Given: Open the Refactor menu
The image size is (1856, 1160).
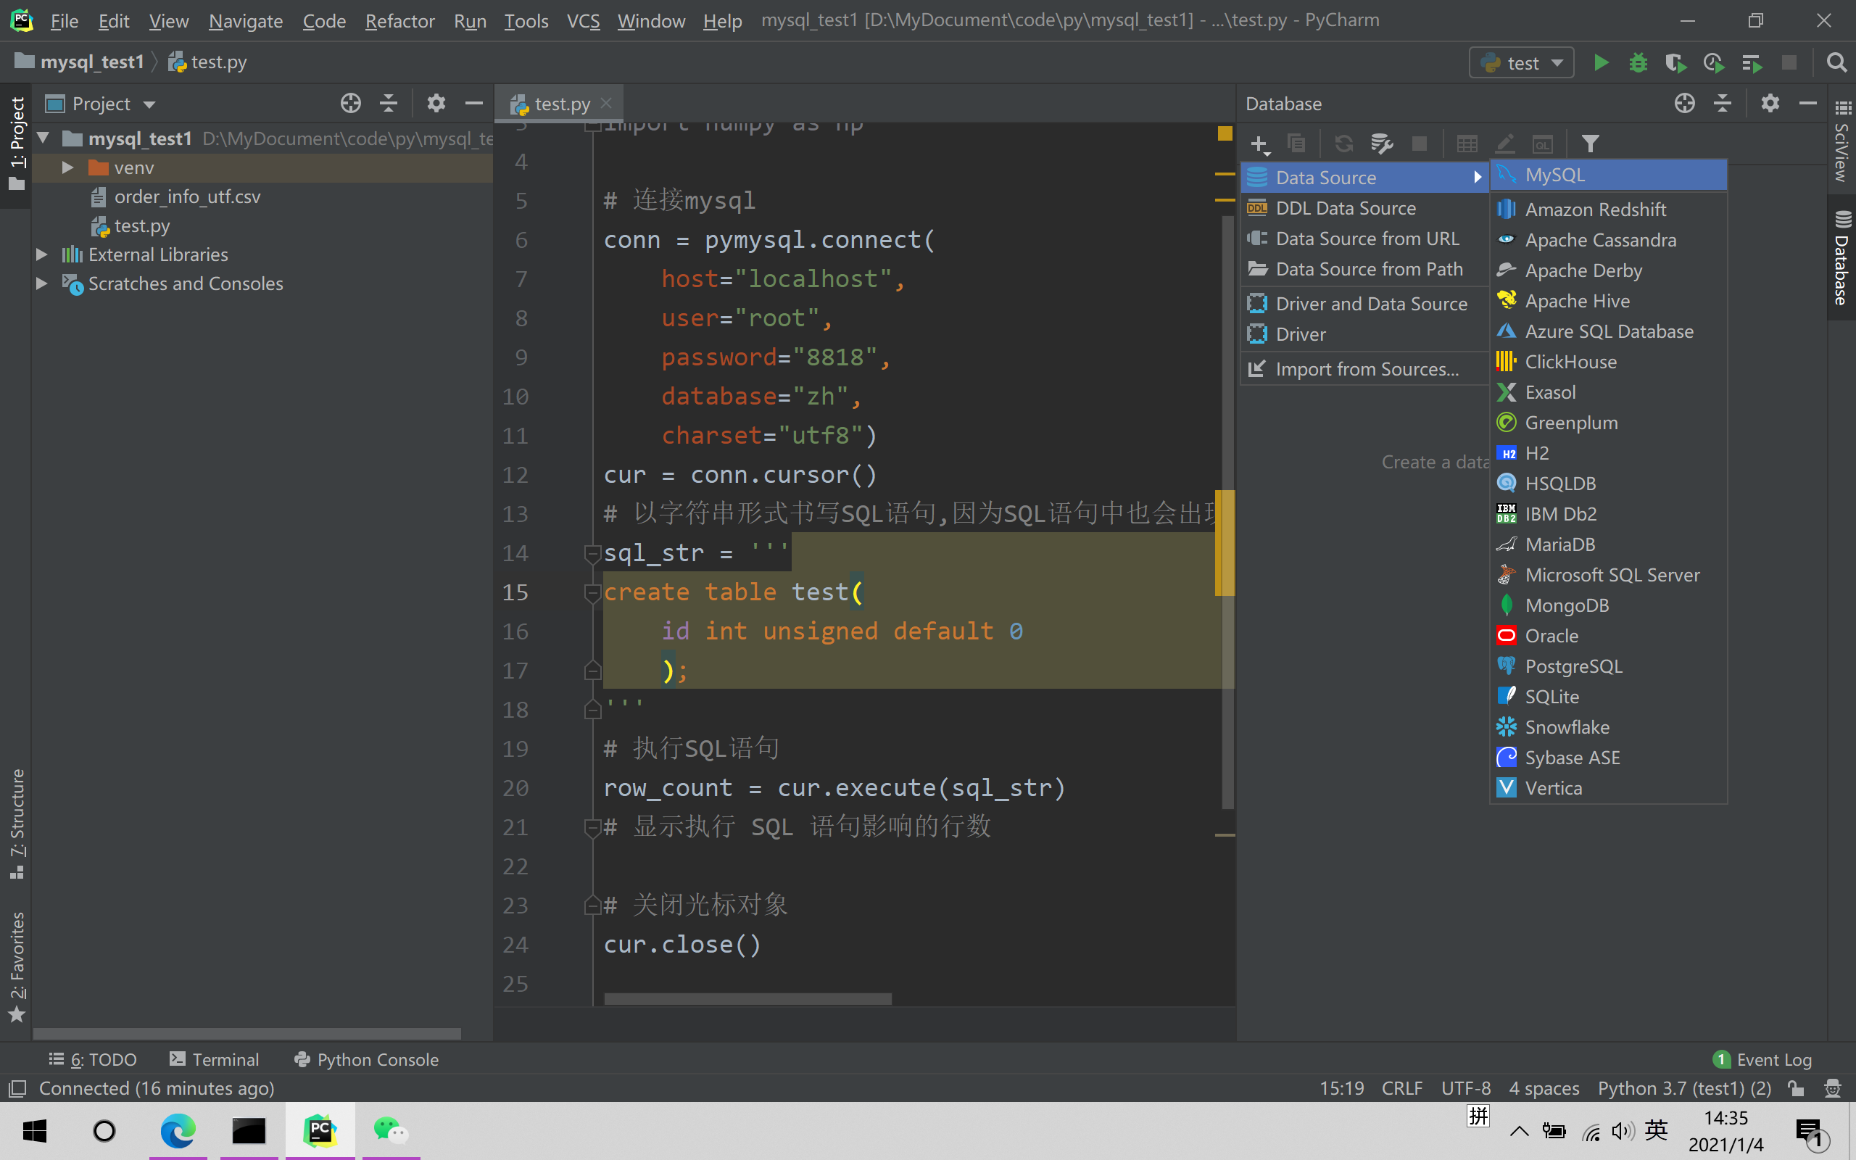Looking at the screenshot, I should click(x=399, y=21).
